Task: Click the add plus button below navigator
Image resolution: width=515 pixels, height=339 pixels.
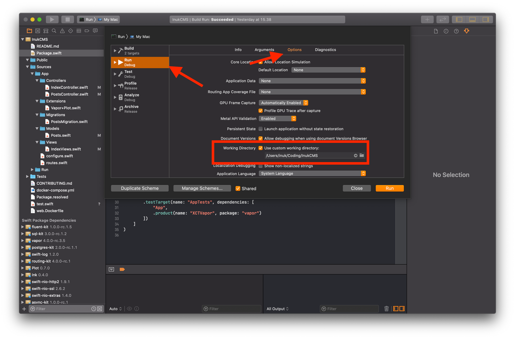Action: (x=24, y=309)
